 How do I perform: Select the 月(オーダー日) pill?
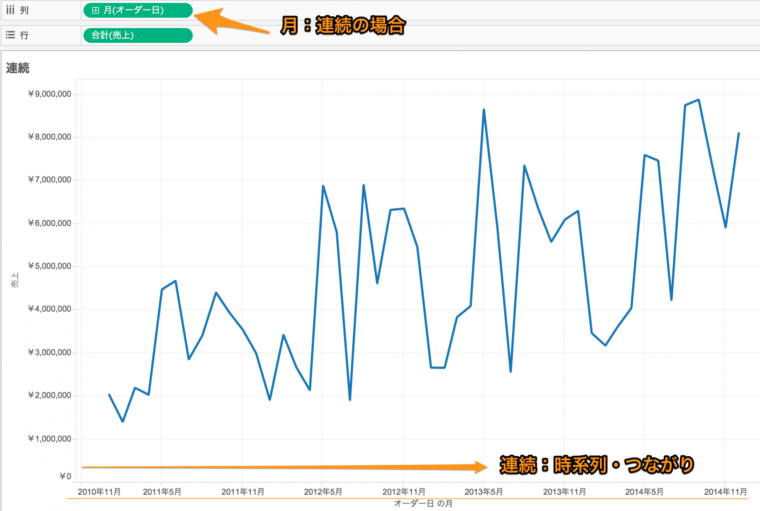click(138, 10)
